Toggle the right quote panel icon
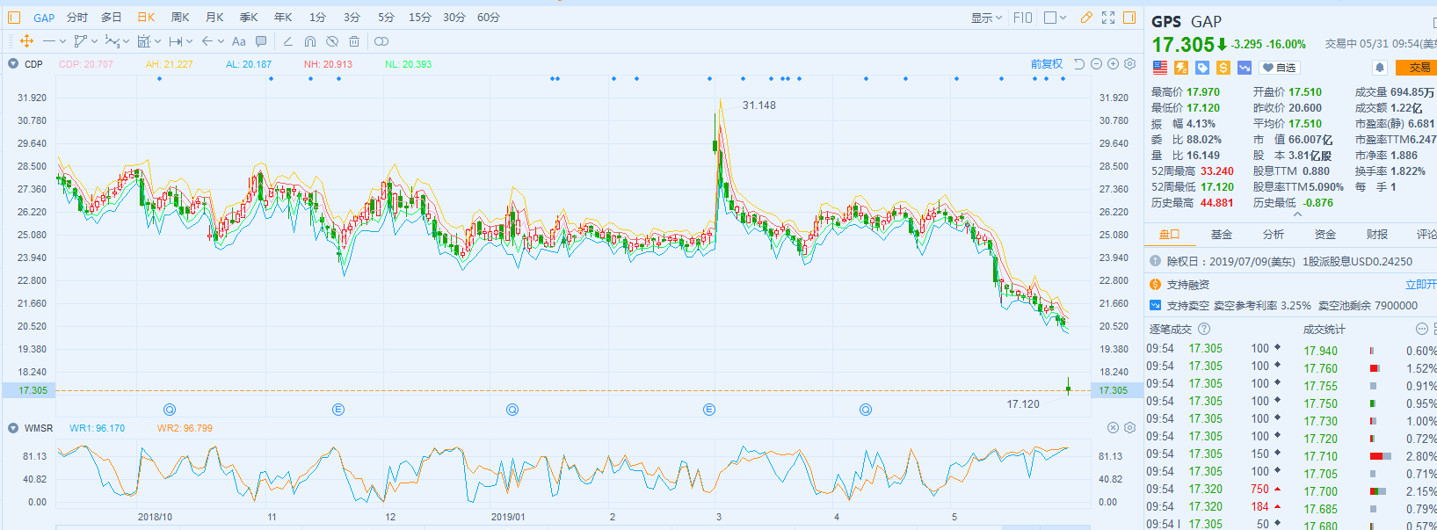Image resolution: width=1437 pixels, height=530 pixels. pyautogui.click(x=1129, y=18)
